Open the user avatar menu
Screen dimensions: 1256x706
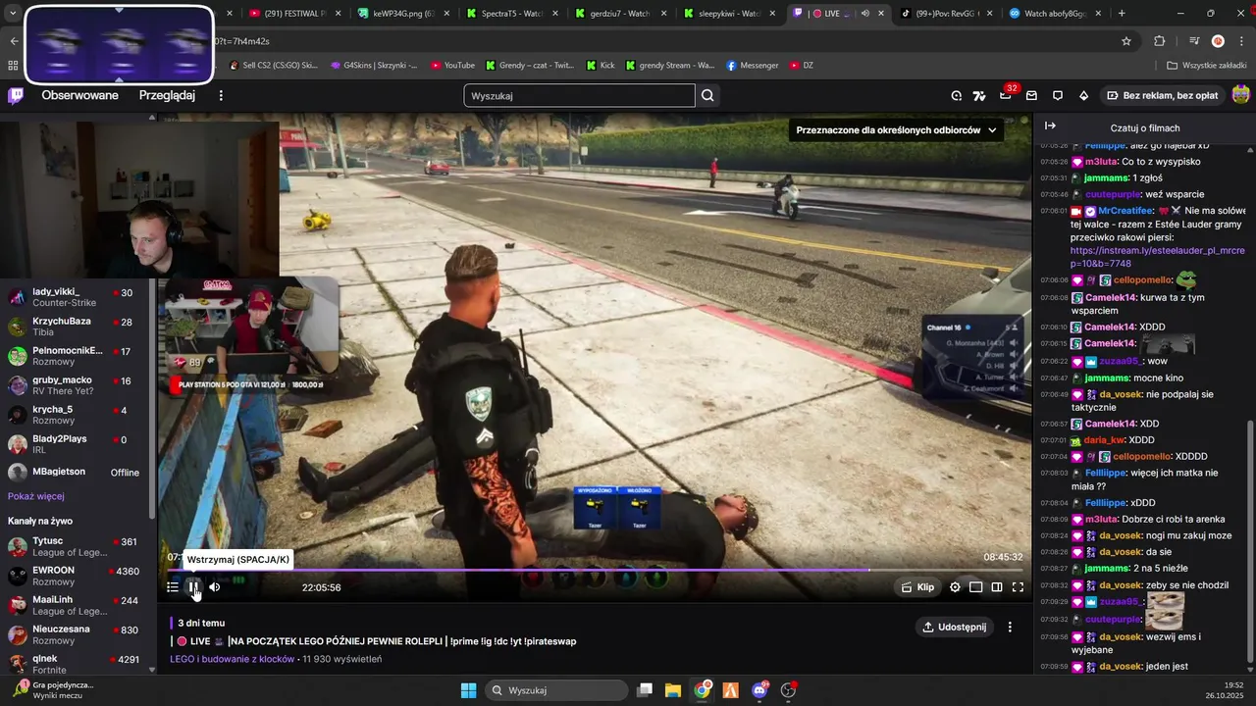(1240, 95)
